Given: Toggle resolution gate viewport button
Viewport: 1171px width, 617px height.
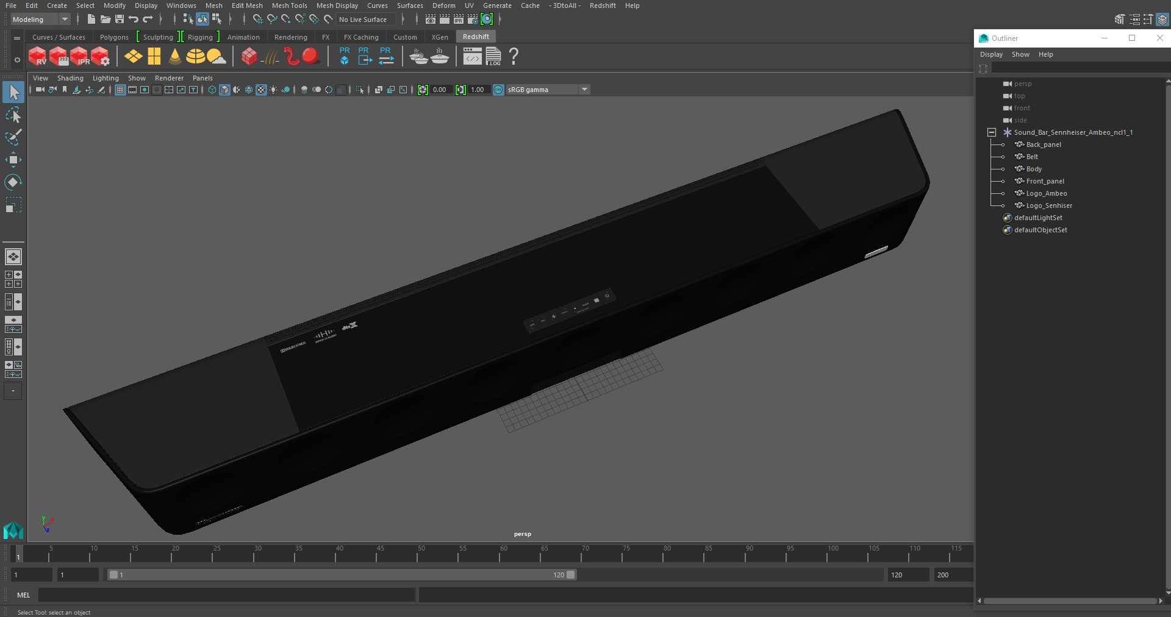Looking at the screenshot, I should pyautogui.click(x=145, y=90).
